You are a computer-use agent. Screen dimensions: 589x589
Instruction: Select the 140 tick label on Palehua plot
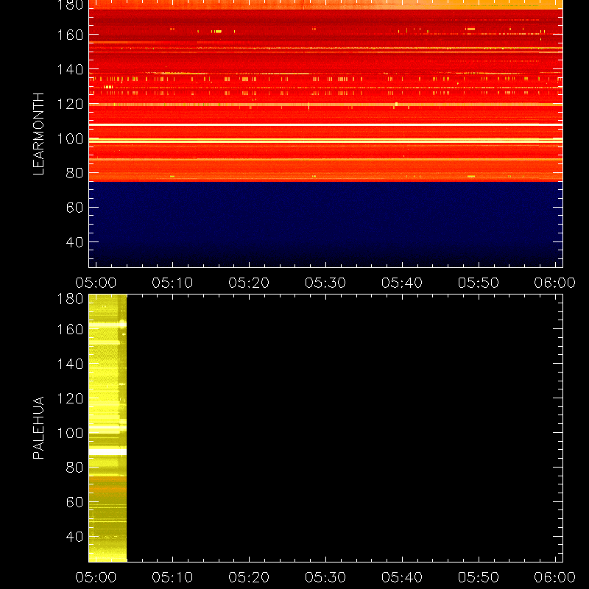70,364
